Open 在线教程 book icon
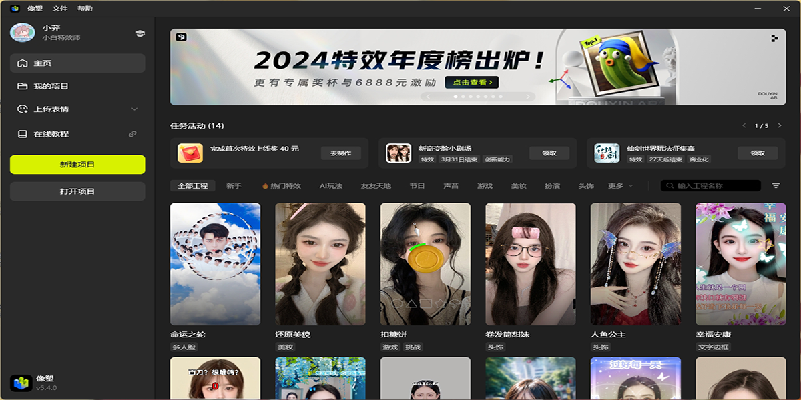The image size is (801, 400). 22,133
